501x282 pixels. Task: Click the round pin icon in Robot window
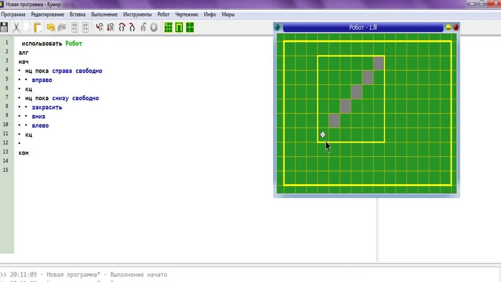coord(278,27)
